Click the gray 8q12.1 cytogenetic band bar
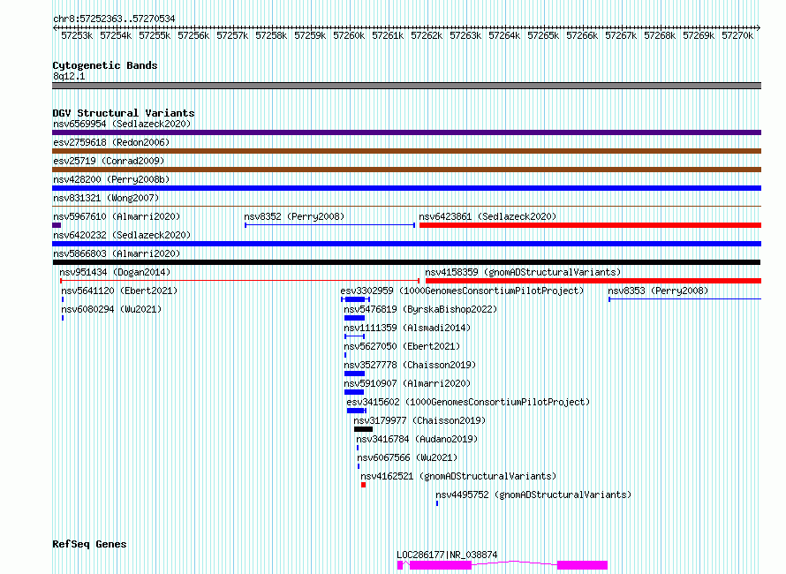 (x=406, y=87)
